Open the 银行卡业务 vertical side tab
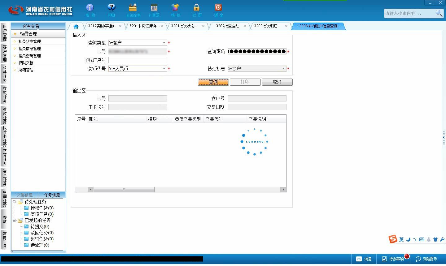 [5, 136]
